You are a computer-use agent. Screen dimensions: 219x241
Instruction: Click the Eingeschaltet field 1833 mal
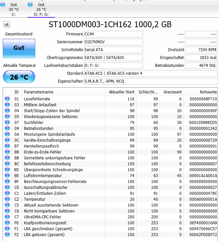click(201, 58)
